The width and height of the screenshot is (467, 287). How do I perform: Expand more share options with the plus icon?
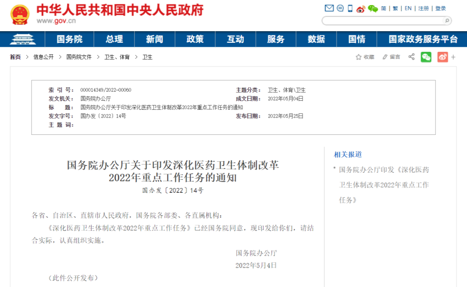453,57
